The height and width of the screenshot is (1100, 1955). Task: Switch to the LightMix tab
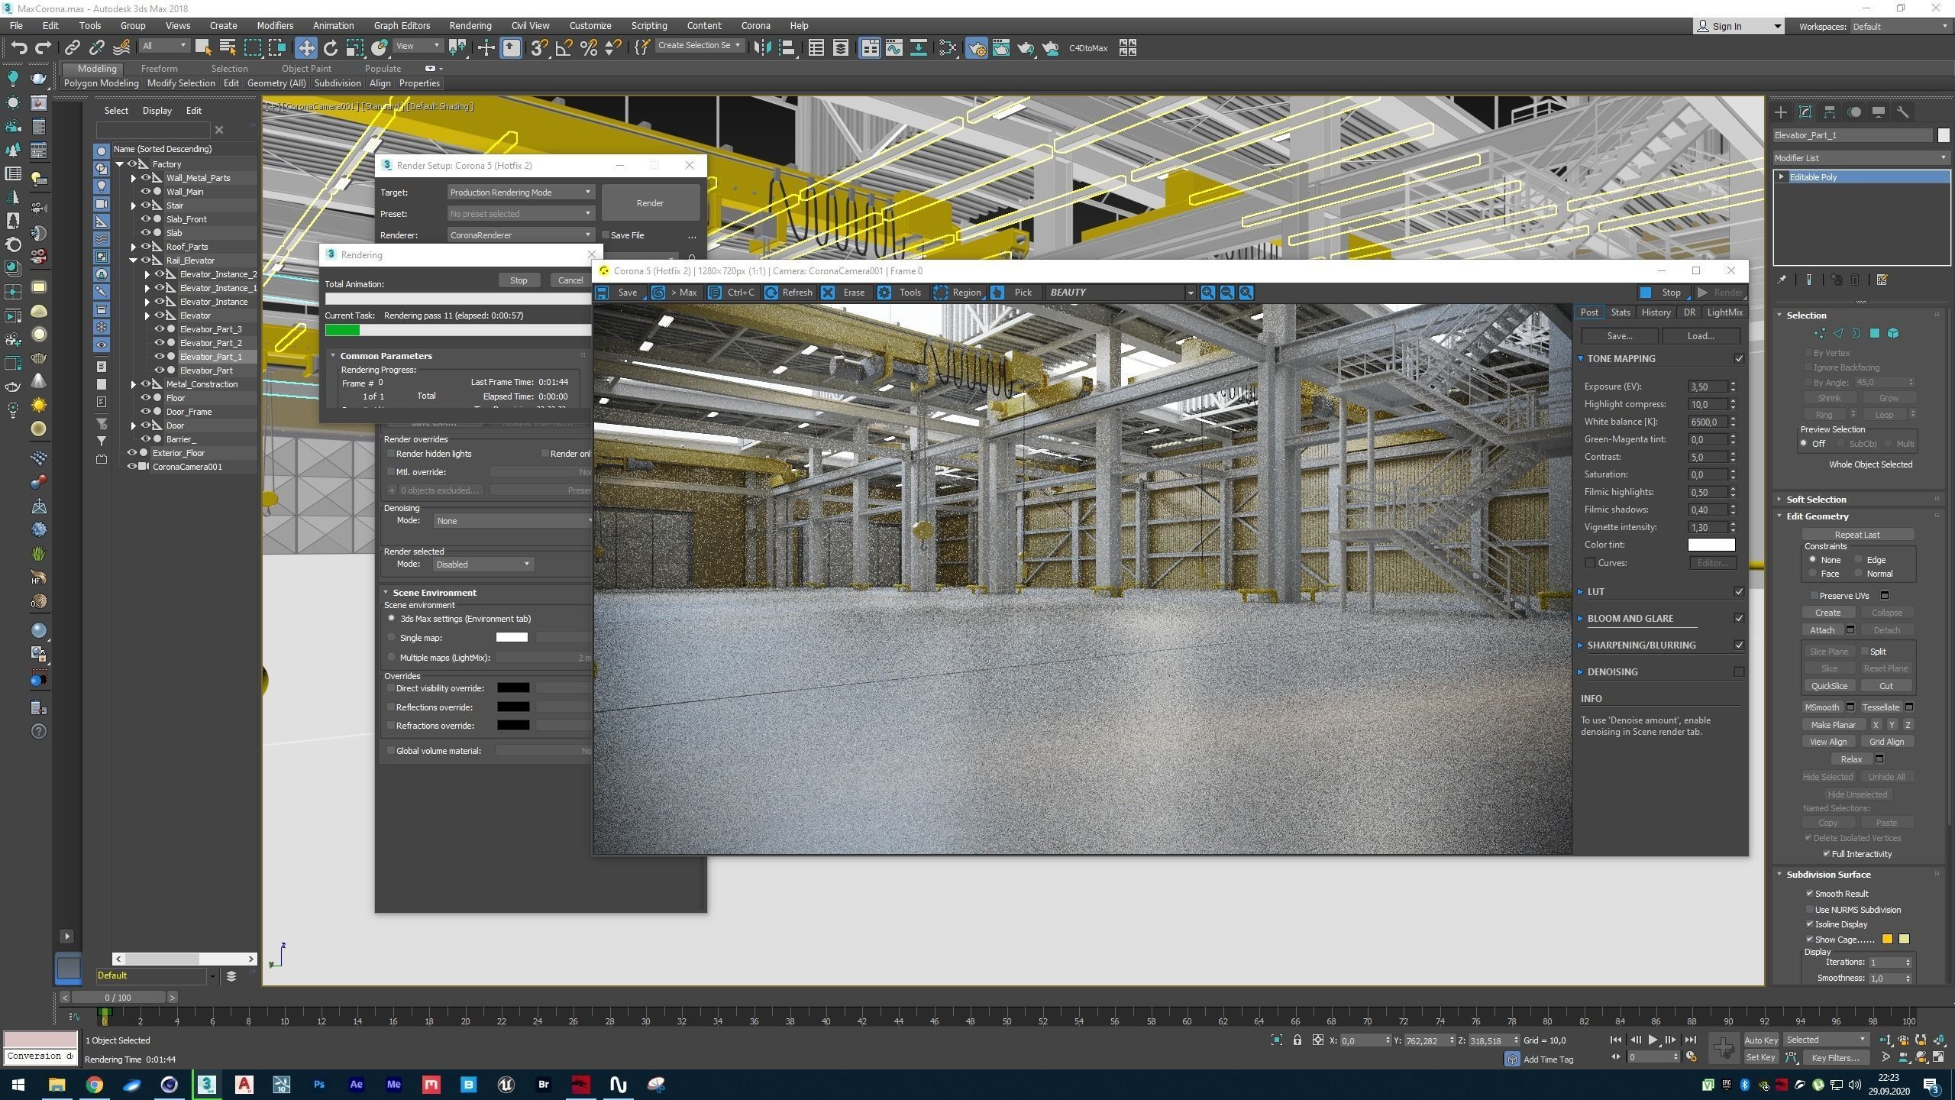click(1724, 312)
